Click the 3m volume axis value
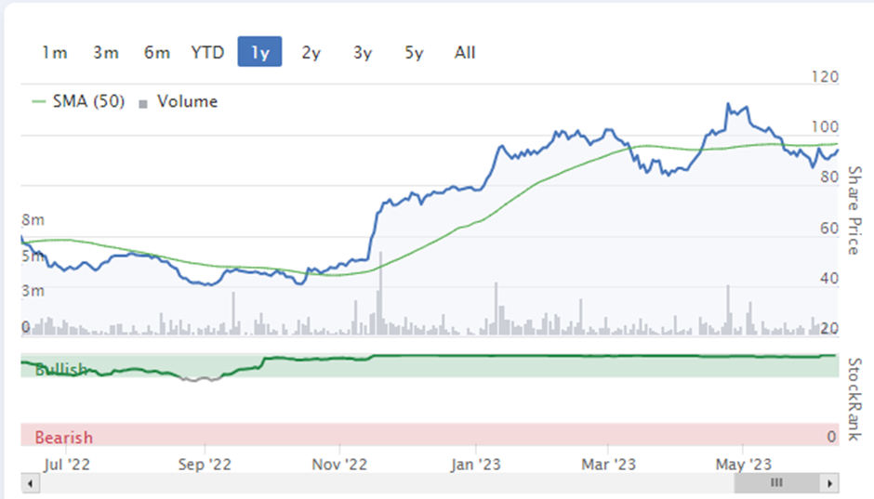This screenshot has width=874, height=499. coord(33,291)
